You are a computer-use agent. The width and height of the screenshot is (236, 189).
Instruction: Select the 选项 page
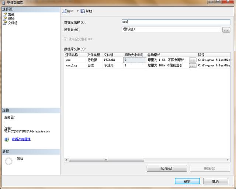tap(11, 19)
